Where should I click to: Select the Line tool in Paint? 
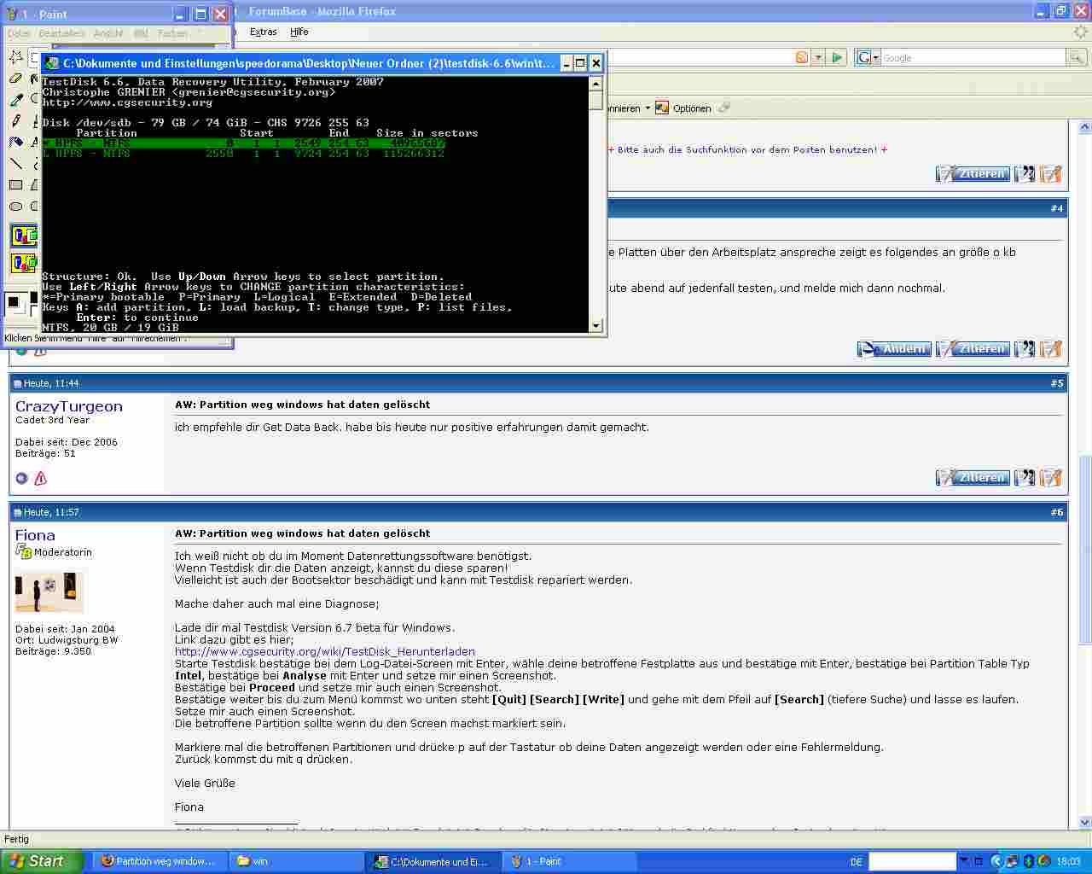tap(15, 164)
